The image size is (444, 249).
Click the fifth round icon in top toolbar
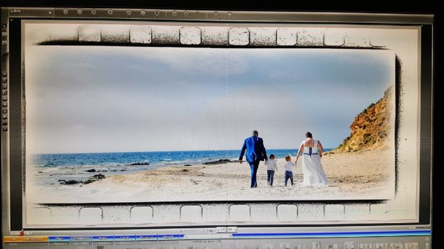tap(129, 13)
